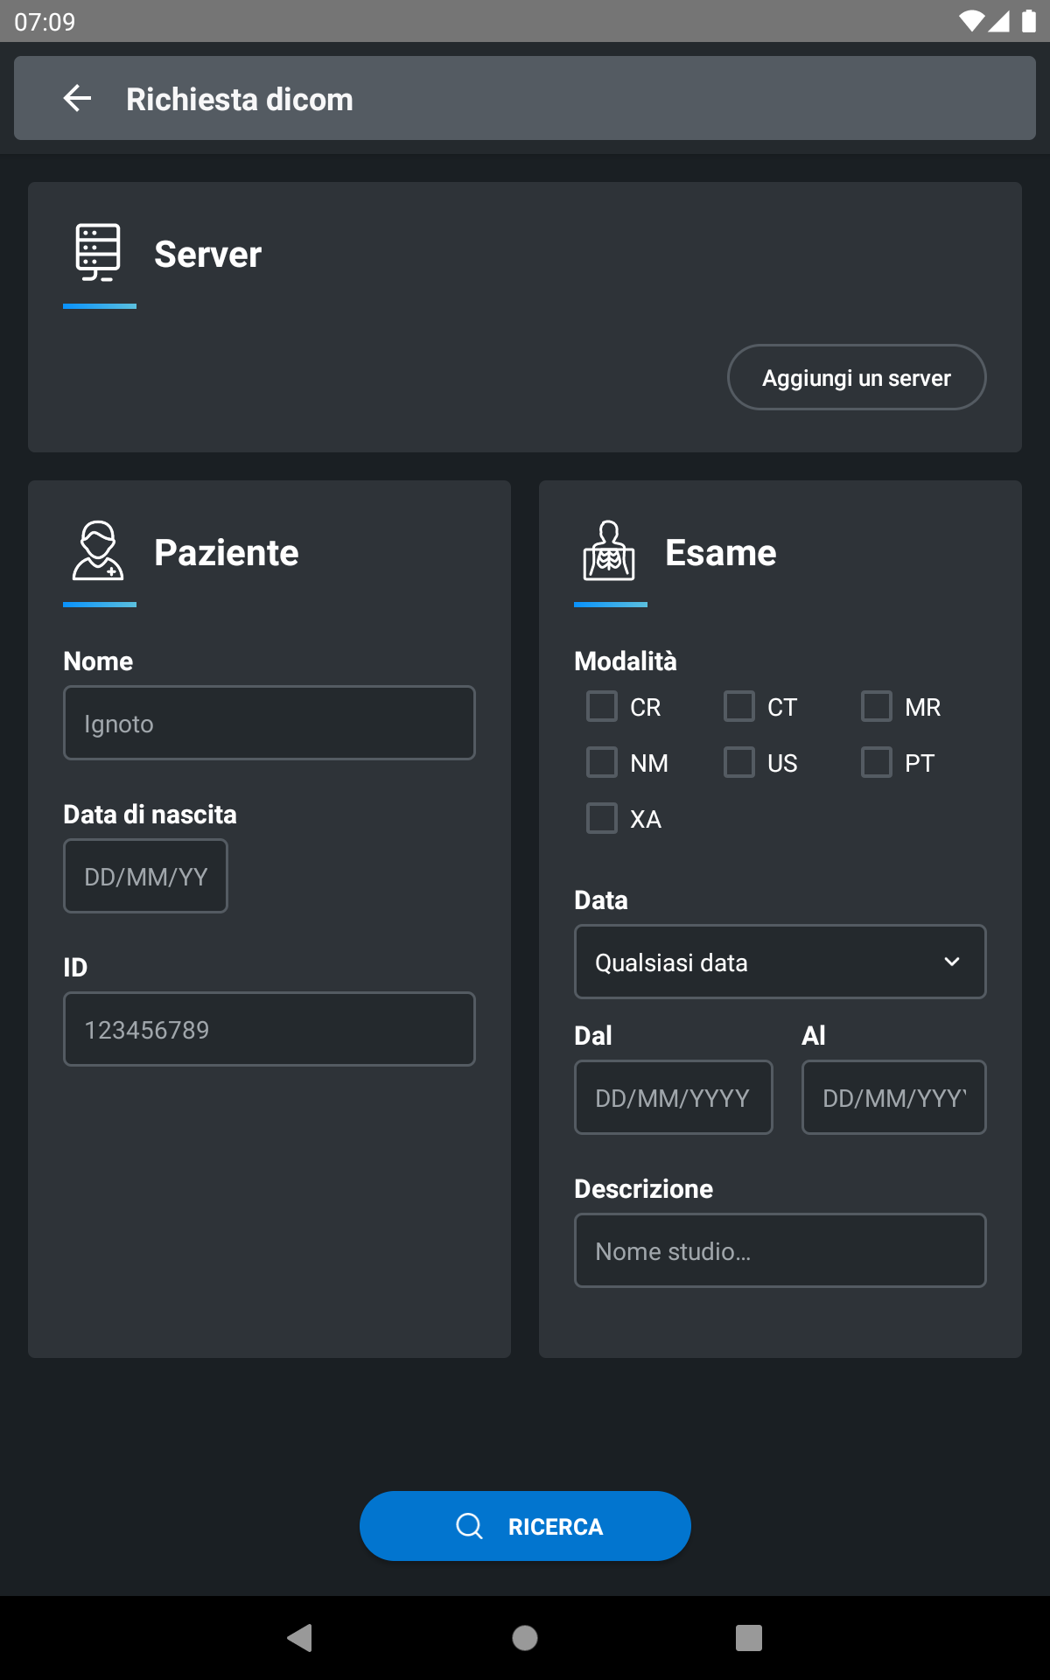Focus the patient ID input field

click(x=269, y=1029)
